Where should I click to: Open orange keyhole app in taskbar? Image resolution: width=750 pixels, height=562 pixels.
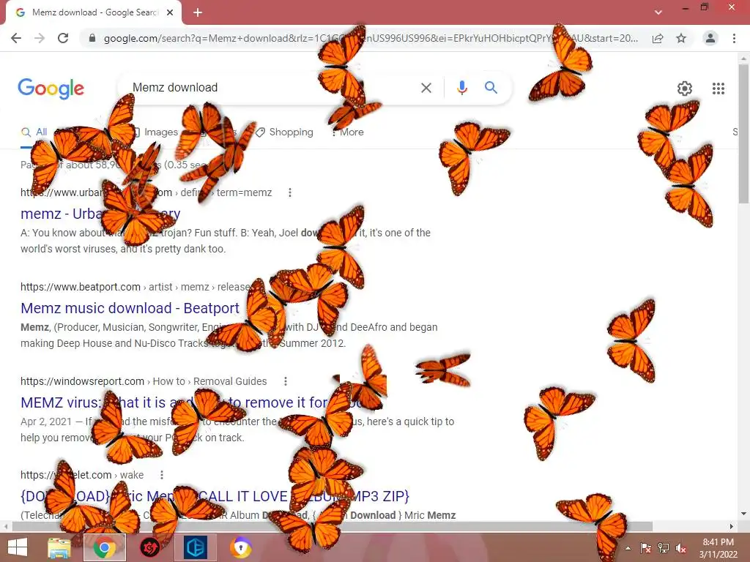[240, 547]
